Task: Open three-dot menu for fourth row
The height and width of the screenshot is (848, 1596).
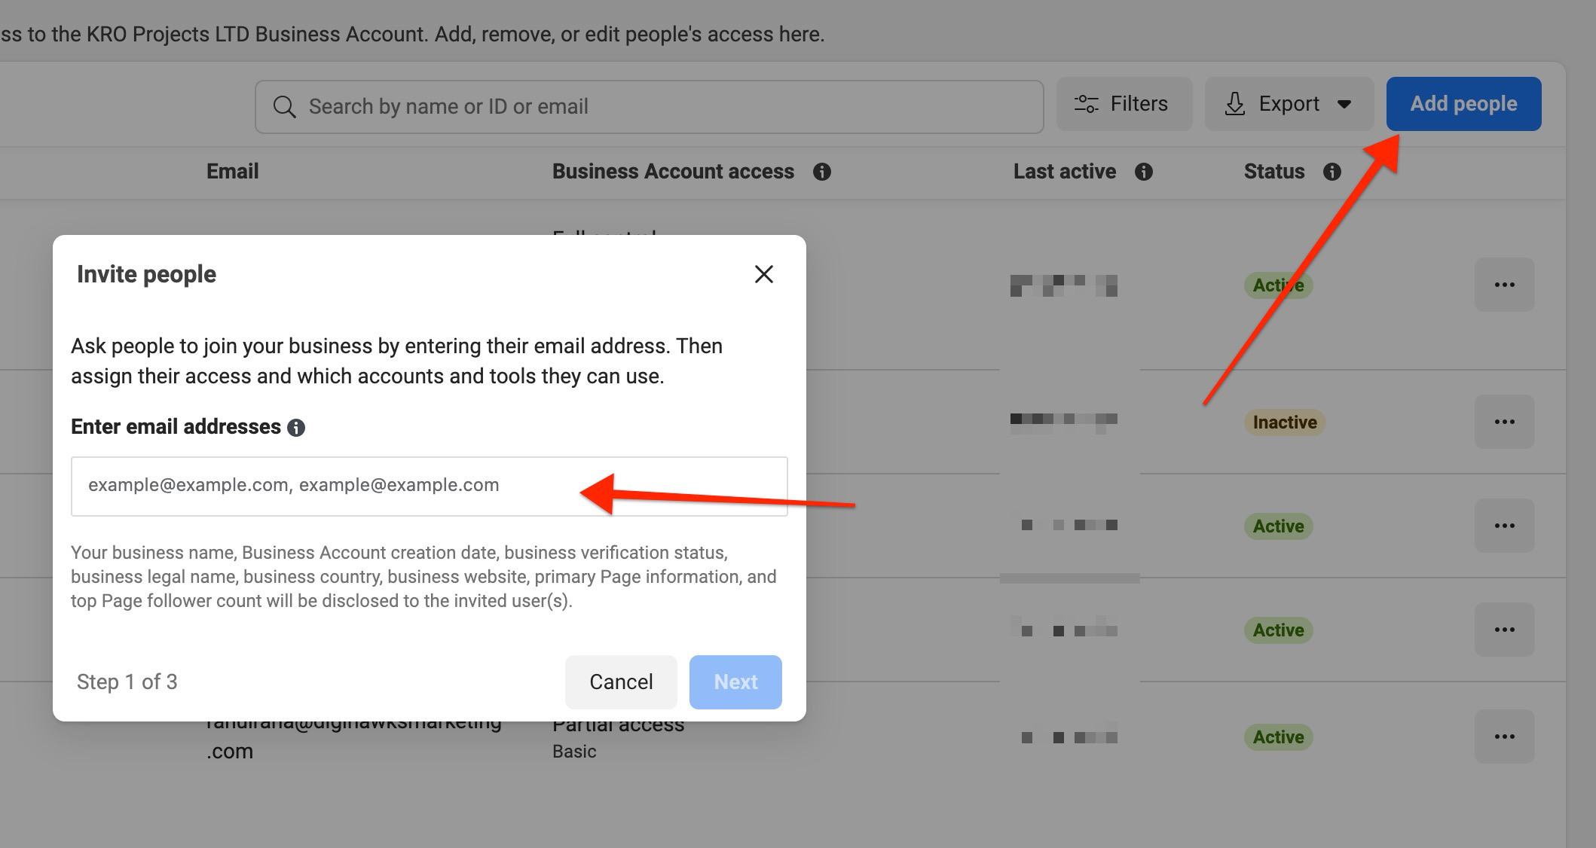Action: 1504,630
